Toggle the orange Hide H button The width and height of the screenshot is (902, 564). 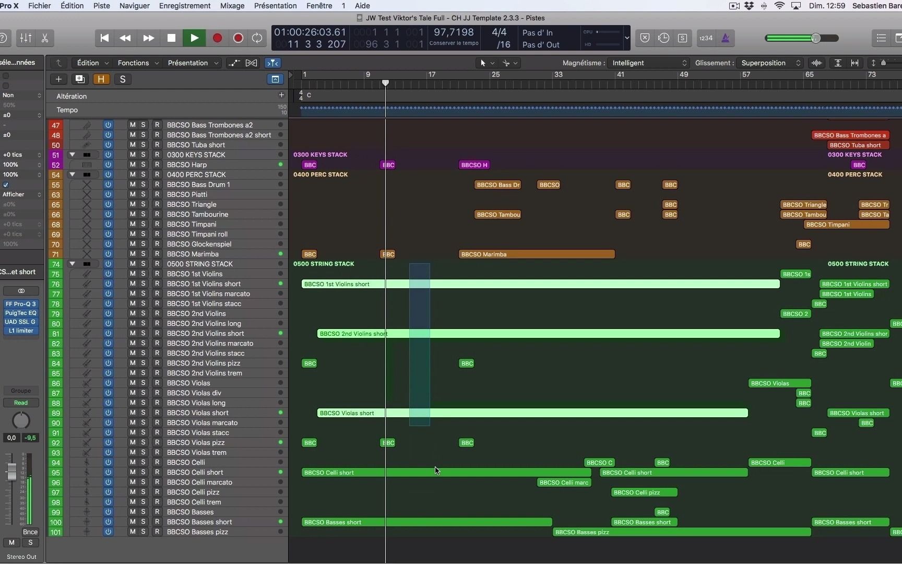point(101,79)
